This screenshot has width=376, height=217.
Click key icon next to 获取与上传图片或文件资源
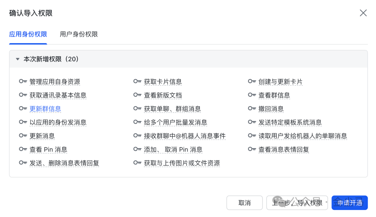[x=137, y=163]
